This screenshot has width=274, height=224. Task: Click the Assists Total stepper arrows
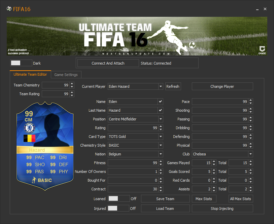tap(250, 189)
